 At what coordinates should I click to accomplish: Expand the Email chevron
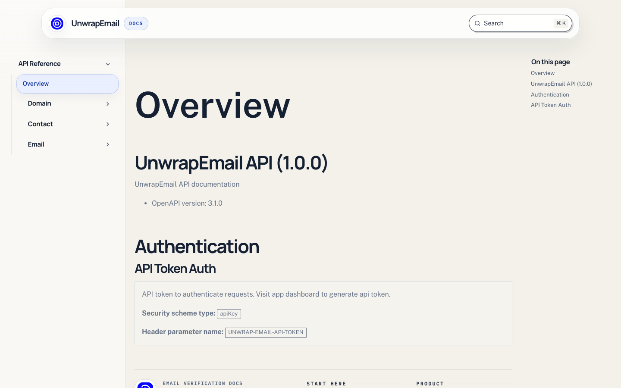click(108, 144)
